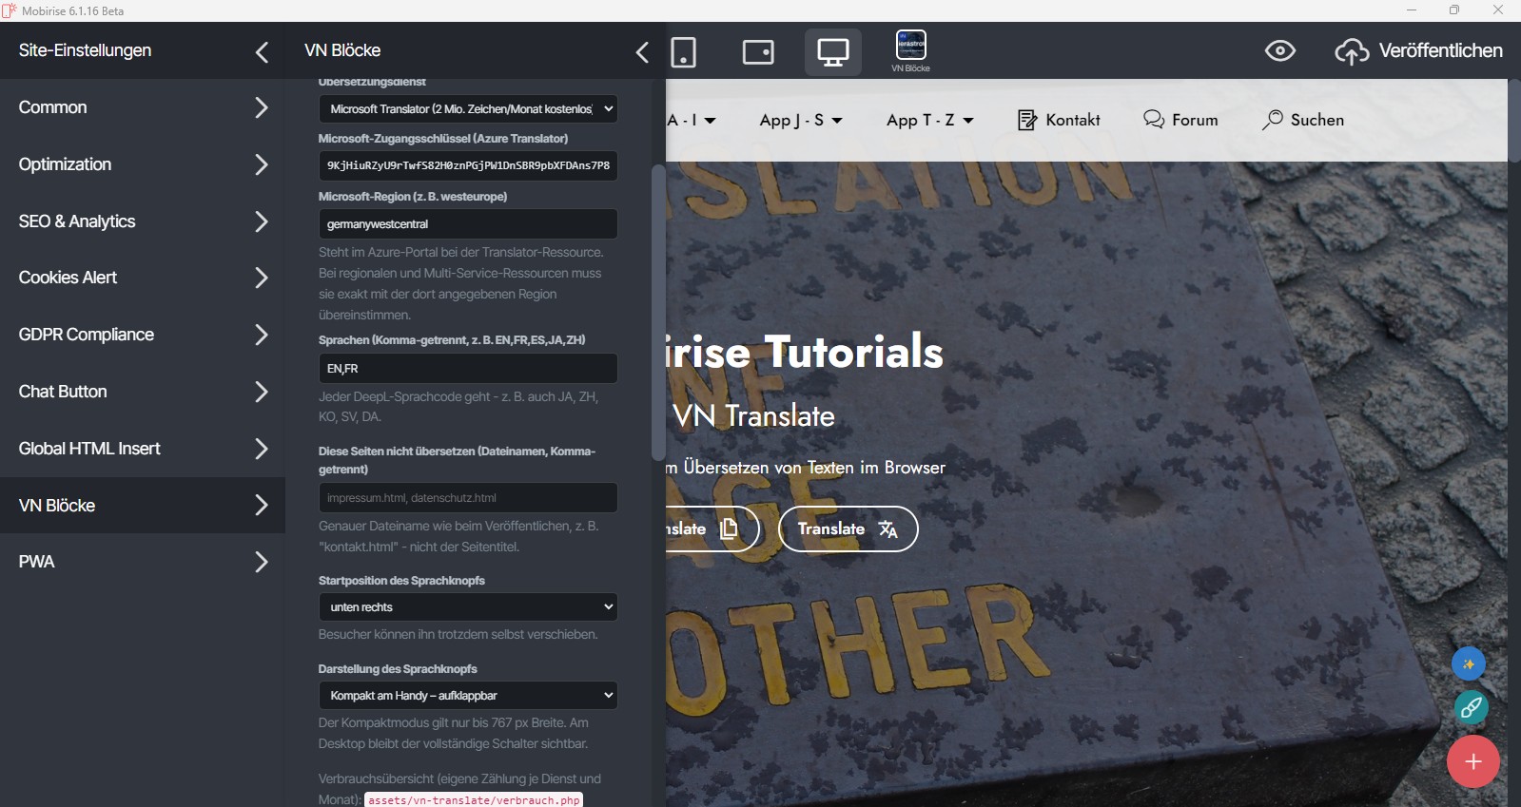Open translation service dropdown
This screenshot has height=807, width=1521.
click(468, 108)
